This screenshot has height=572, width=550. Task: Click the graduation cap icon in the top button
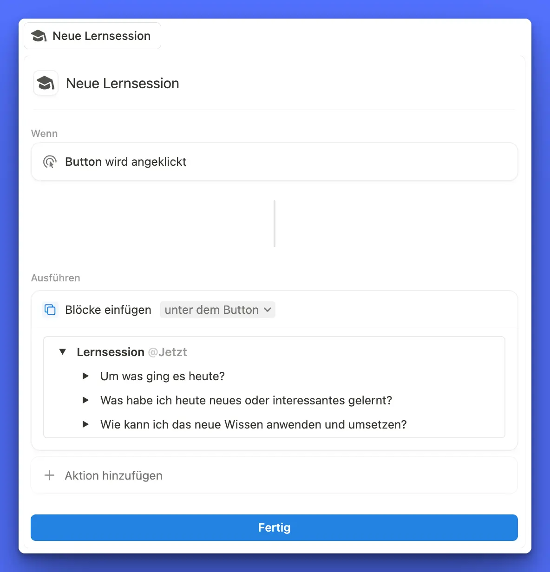pos(39,36)
